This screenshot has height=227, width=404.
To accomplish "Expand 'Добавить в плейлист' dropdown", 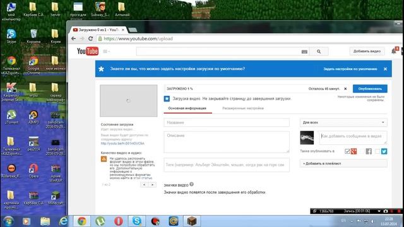I will (343, 163).
